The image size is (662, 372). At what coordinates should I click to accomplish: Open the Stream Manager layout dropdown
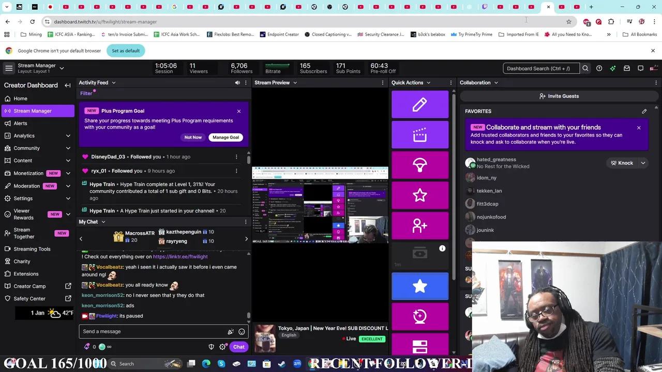pos(62,68)
